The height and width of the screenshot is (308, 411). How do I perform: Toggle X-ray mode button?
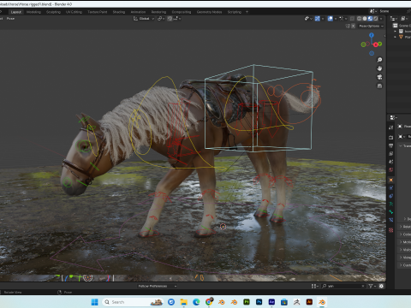[x=352, y=19]
